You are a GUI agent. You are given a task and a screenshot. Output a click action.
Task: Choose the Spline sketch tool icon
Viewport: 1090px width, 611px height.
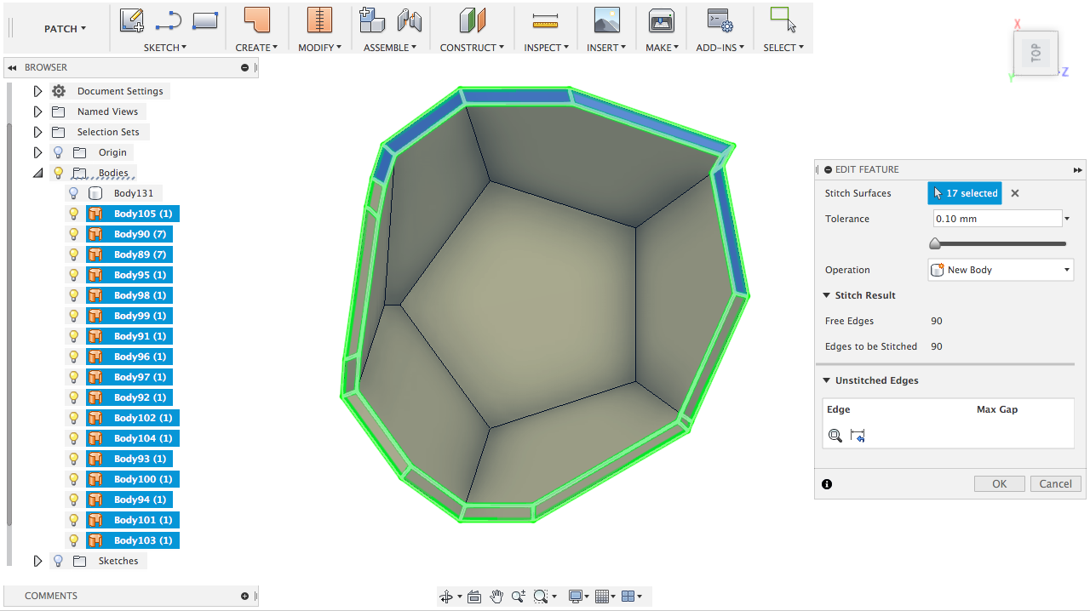[x=169, y=20]
